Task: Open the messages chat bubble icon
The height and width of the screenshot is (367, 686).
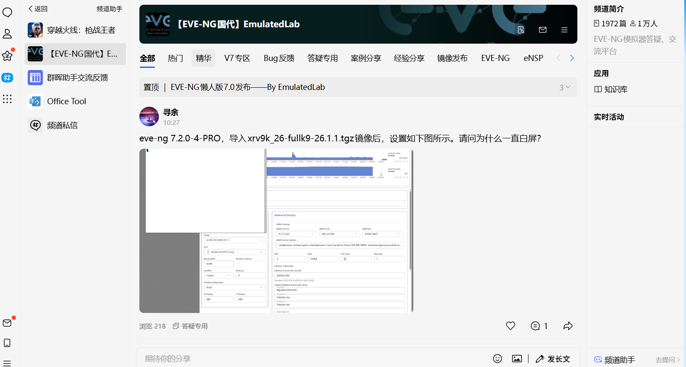Action: click(7, 12)
